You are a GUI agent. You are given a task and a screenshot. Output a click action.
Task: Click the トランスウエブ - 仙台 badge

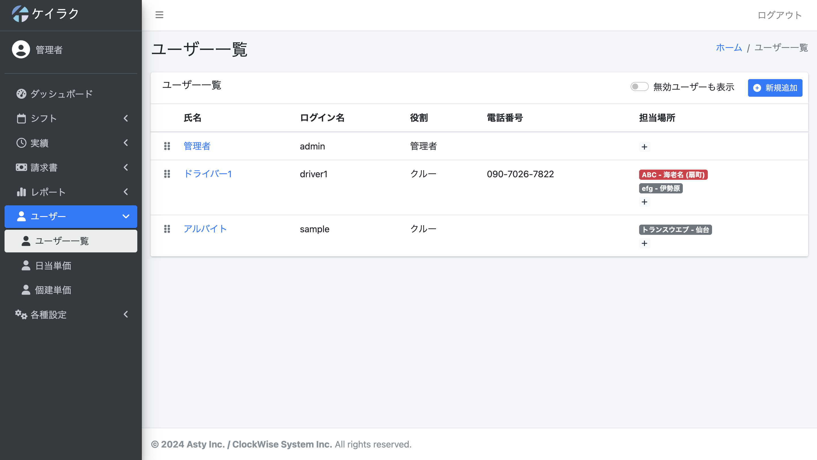point(675,229)
